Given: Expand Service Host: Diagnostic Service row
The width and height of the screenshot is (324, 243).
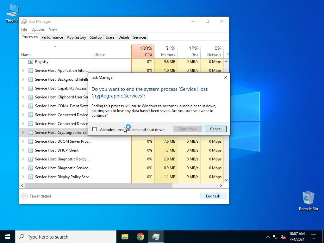Looking at the screenshot, I should pyautogui.click(x=23, y=168).
